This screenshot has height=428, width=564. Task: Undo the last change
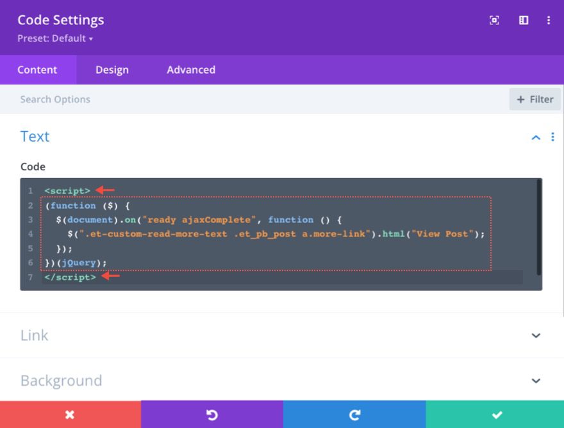pyautogui.click(x=211, y=415)
